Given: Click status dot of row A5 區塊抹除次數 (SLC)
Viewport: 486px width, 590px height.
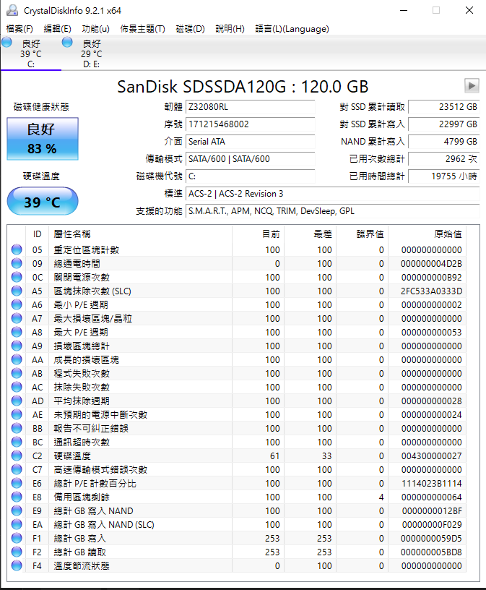Looking at the screenshot, I should (17, 291).
